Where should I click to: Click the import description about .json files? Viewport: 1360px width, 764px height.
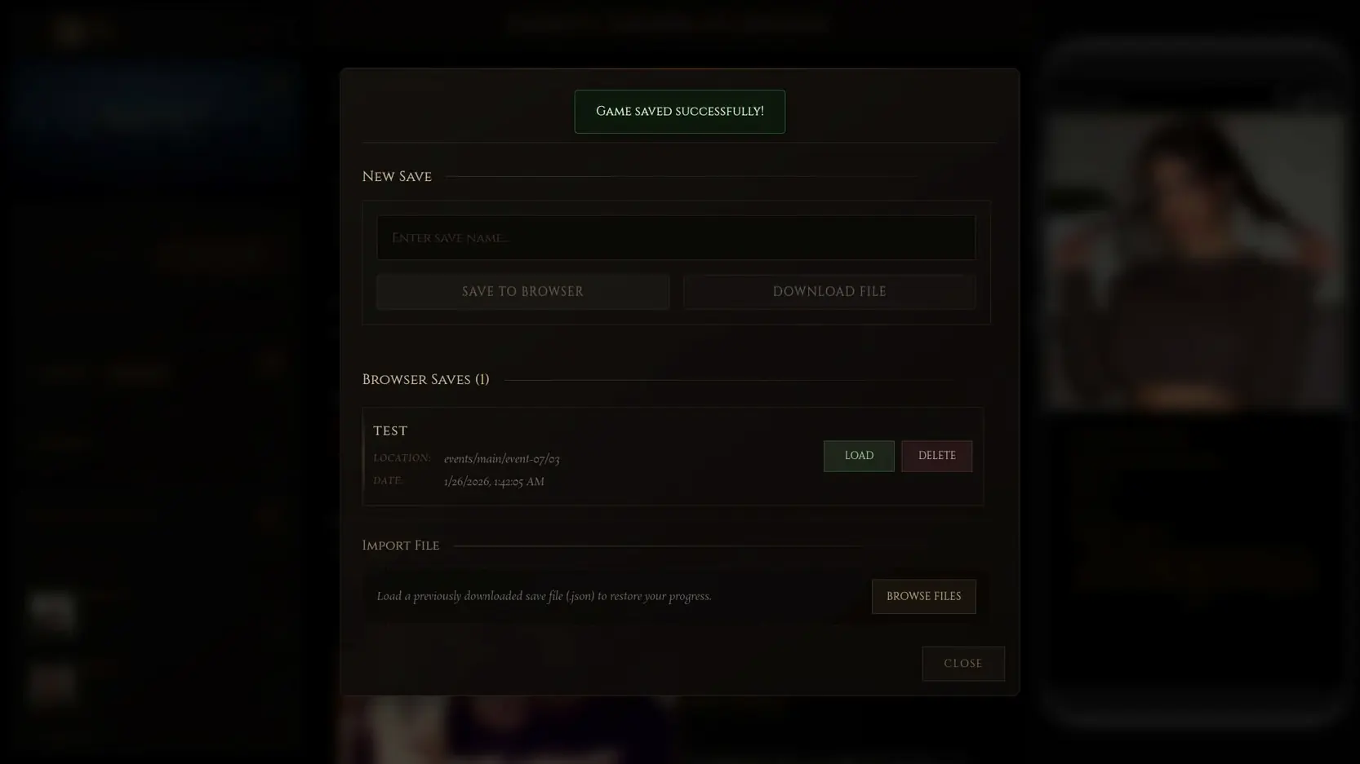coord(544,596)
